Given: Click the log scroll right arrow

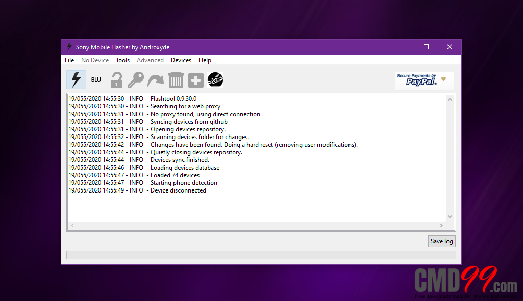Looking at the screenshot, I should [x=441, y=226].
